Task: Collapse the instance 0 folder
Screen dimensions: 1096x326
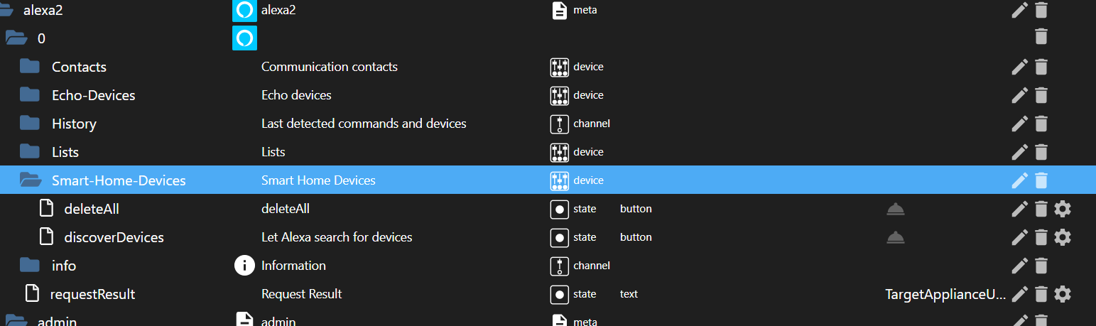Action: (16, 38)
